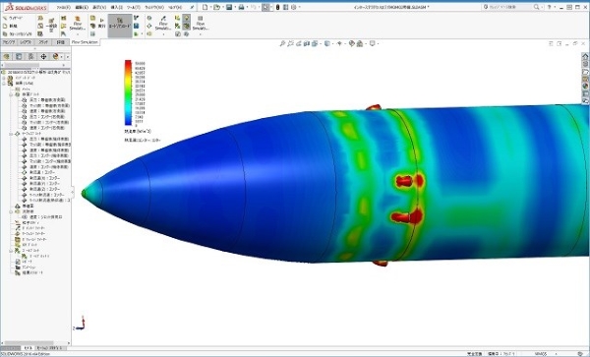The width and height of the screenshot is (590, 357).
Task: Click the Save icon in the top toolbar
Action: (x=229, y=7)
